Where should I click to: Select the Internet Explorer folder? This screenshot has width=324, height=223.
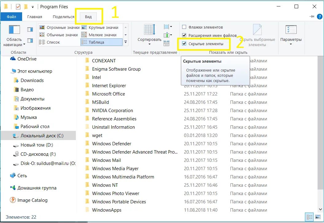click(106, 86)
